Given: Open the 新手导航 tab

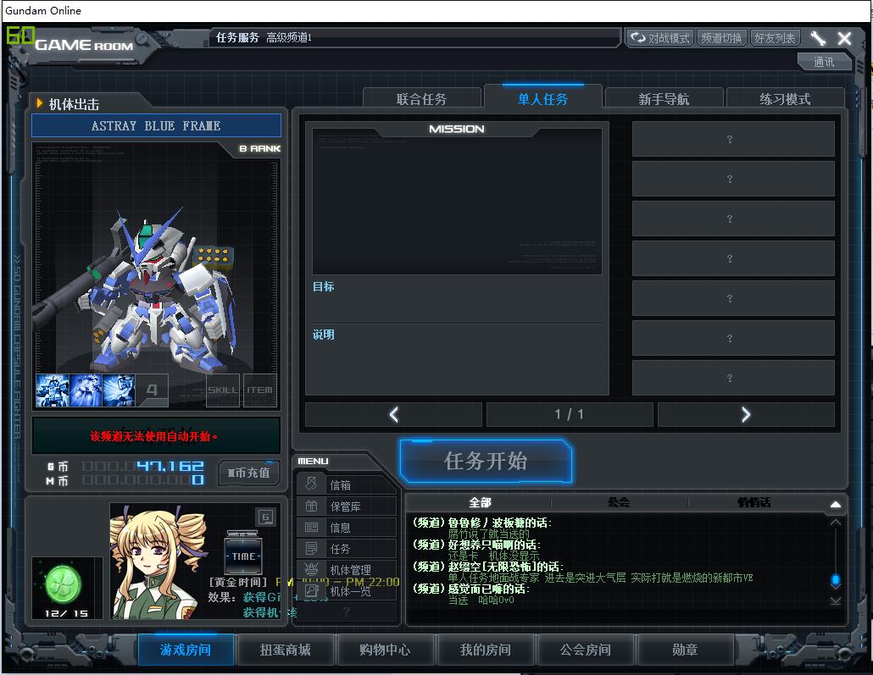Looking at the screenshot, I should 664,99.
